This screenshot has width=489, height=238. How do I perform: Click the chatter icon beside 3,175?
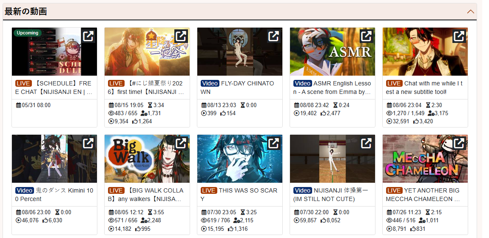point(431,113)
